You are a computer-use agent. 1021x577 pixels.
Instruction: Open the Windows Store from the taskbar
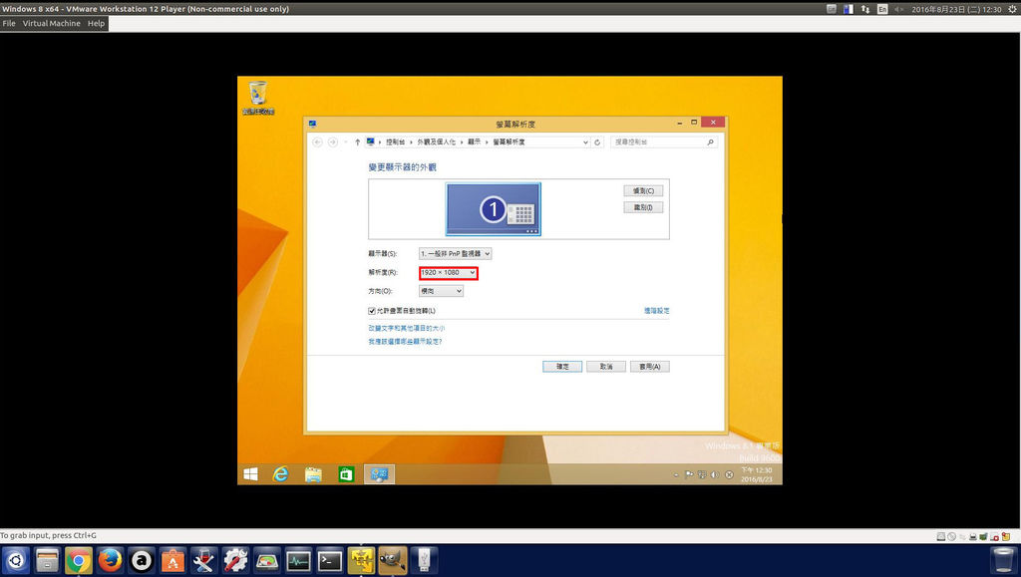click(x=344, y=474)
